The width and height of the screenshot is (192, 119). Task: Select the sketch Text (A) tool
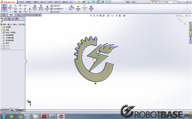pyautogui.click(x=30, y=9)
